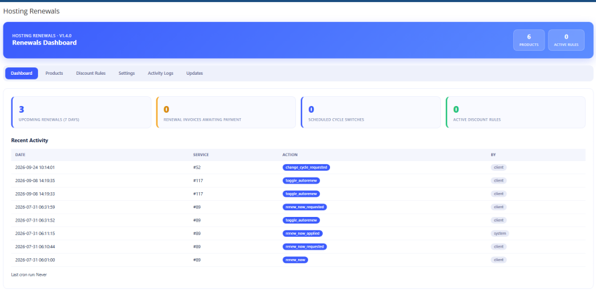Open the Discount Rules tab
Viewport: 596px width, 291px height.
click(91, 73)
